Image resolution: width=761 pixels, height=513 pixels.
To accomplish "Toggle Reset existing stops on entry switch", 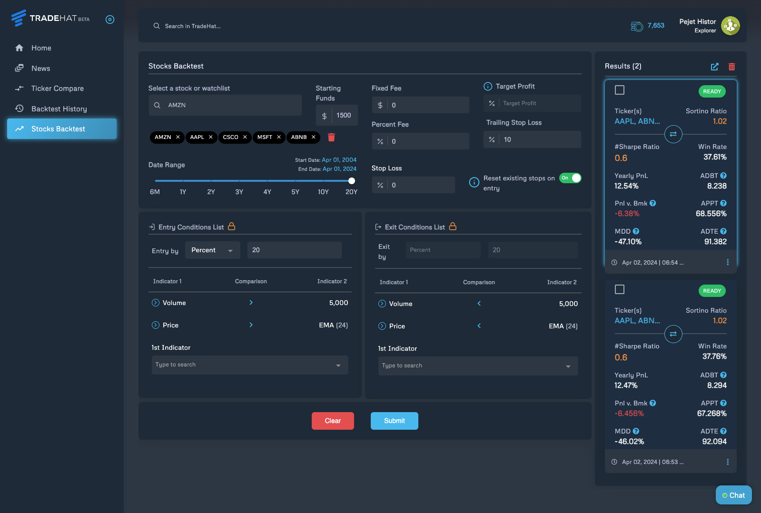I will [x=570, y=178].
